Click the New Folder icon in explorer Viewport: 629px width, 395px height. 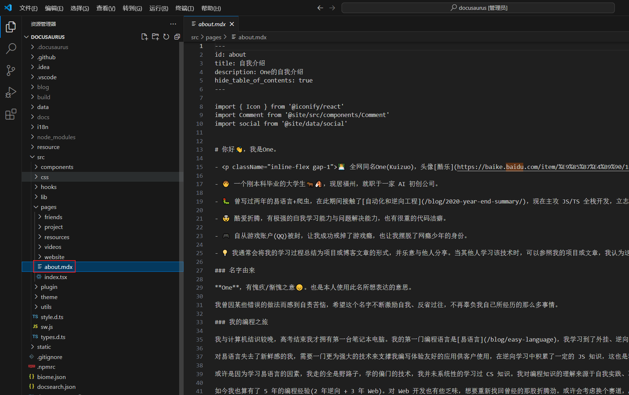pyautogui.click(x=156, y=37)
